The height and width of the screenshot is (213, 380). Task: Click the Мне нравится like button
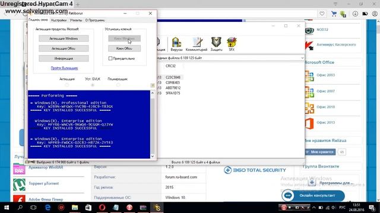(x=320, y=152)
